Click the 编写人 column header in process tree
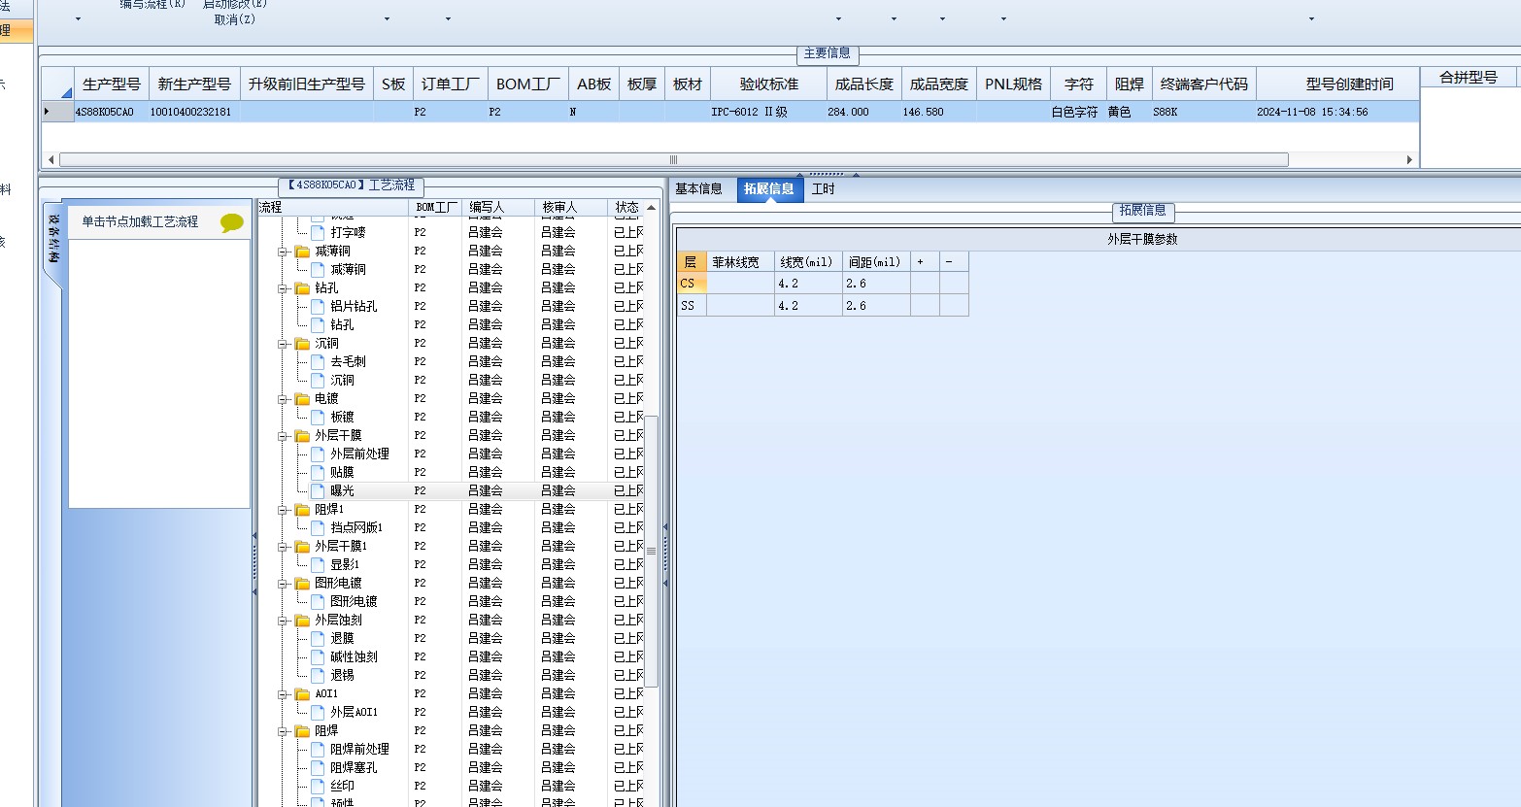This screenshot has width=1521, height=807. tap(498, 208)
